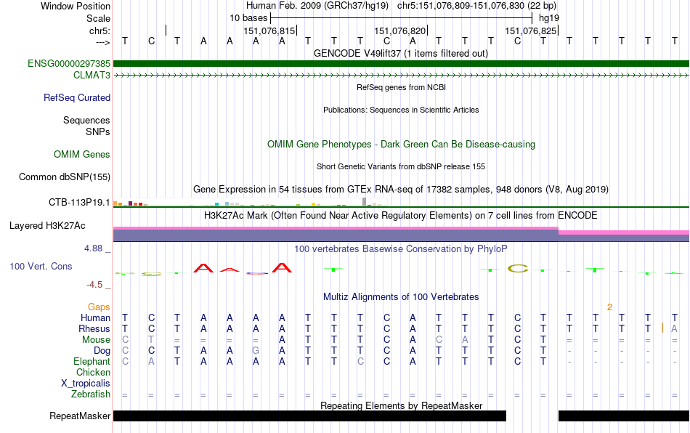Image resolution: width=690 pixels, height=433 pixels.
Task: Click the 100 Vert. Cons label
Action: click(41, 266)
